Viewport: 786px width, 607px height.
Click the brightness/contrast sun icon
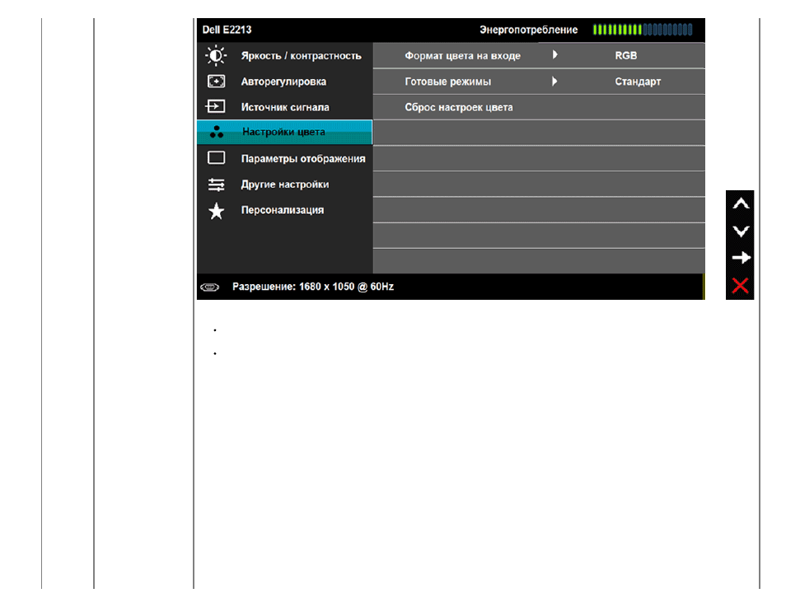tap(216, 56)
